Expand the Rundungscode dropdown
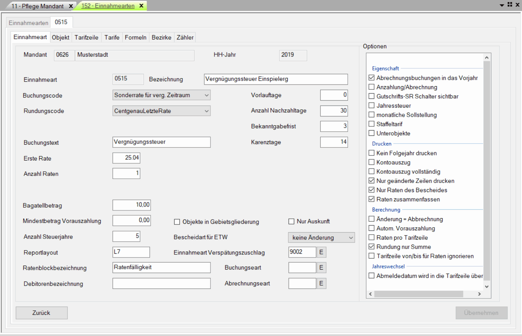Image resolution: width=522 pixels, height=336 pixels. (x=206, y=111)
